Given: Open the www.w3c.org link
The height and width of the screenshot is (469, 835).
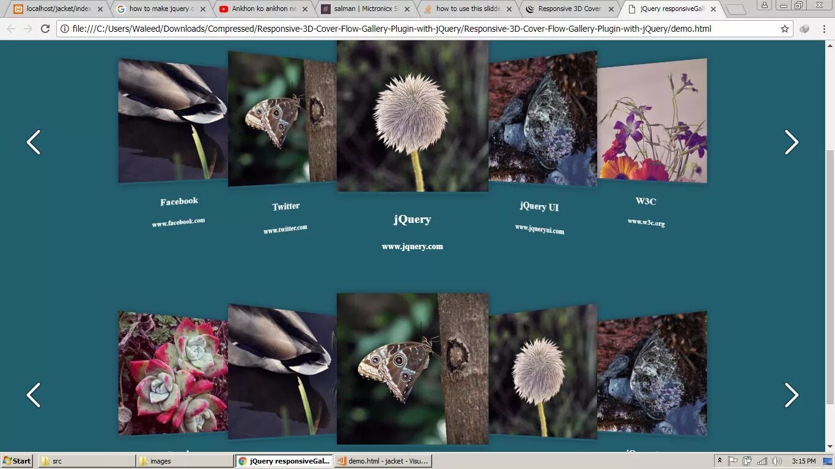Looking at the screenshot, I should tap(646, 222).
